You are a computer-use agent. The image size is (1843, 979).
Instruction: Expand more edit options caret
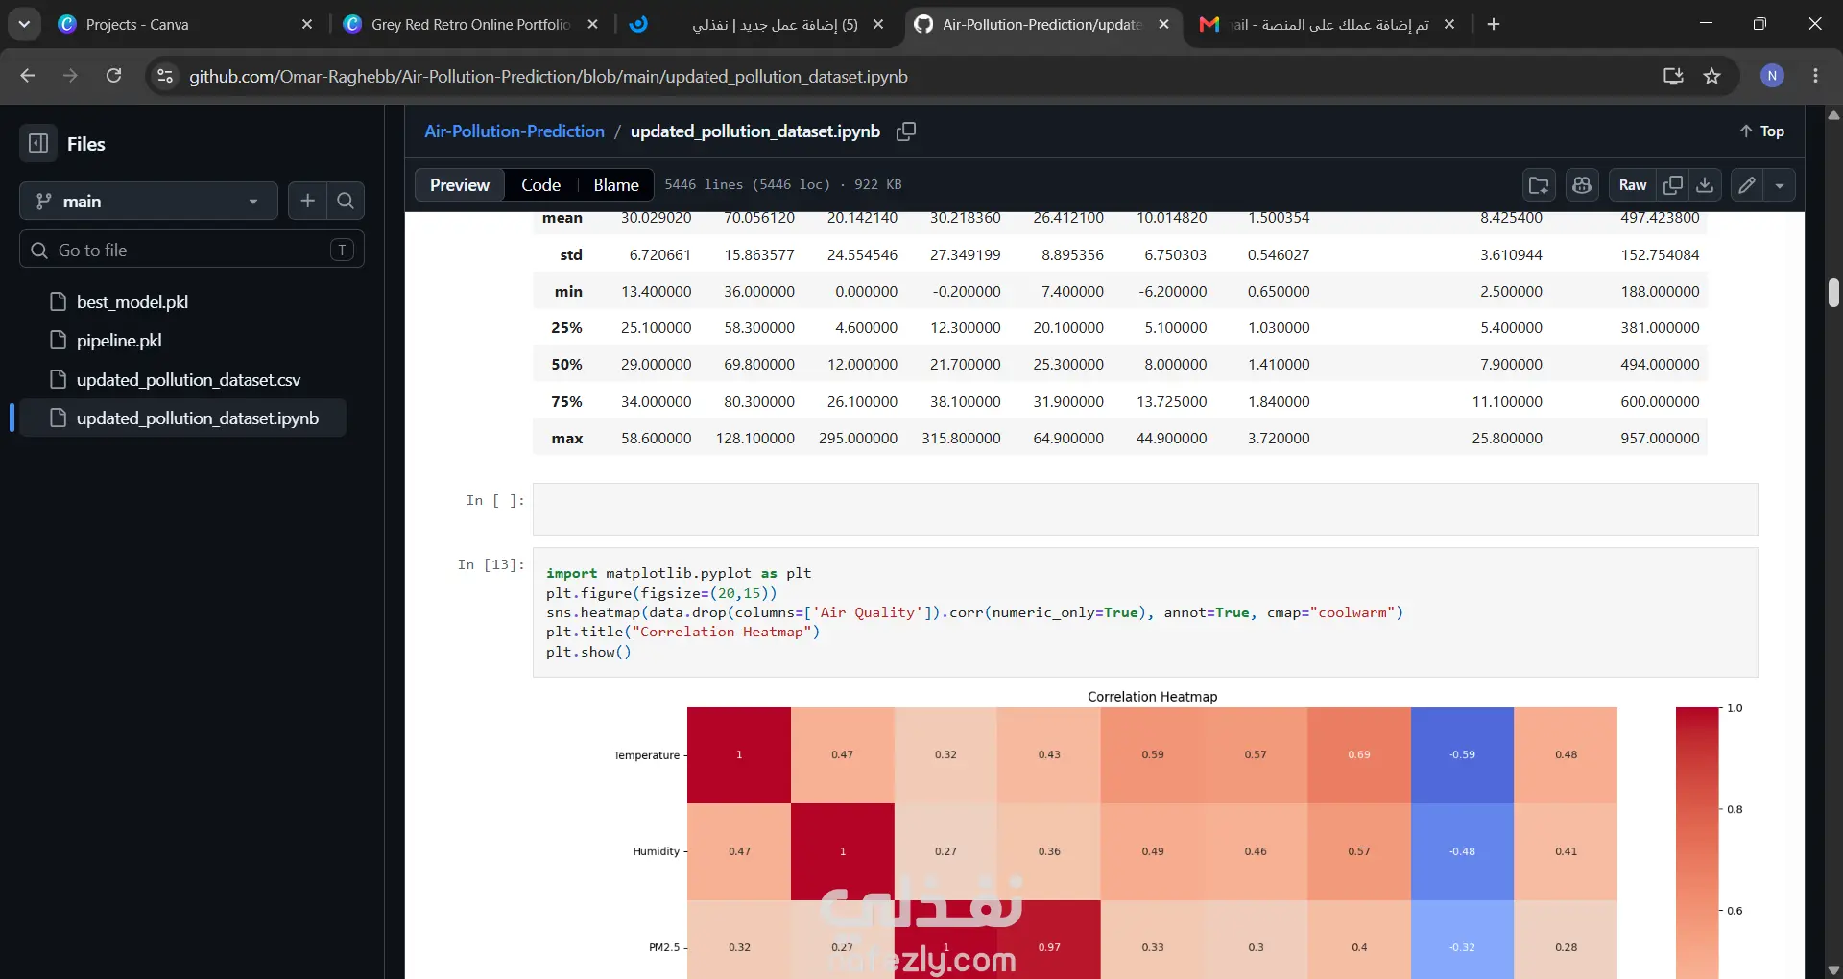1780,185
